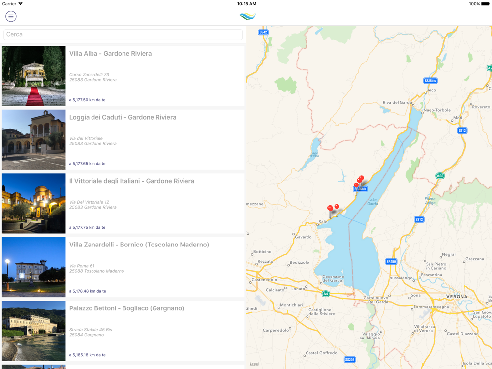492x369 pixels.
Task: Tap the wave logo in the header
Action: (247, 16)
